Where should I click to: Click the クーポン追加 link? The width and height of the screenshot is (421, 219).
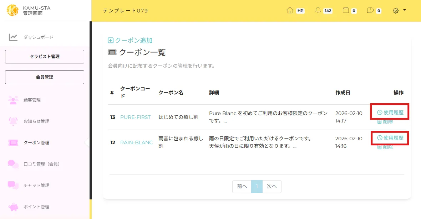[x=130, y=41]
